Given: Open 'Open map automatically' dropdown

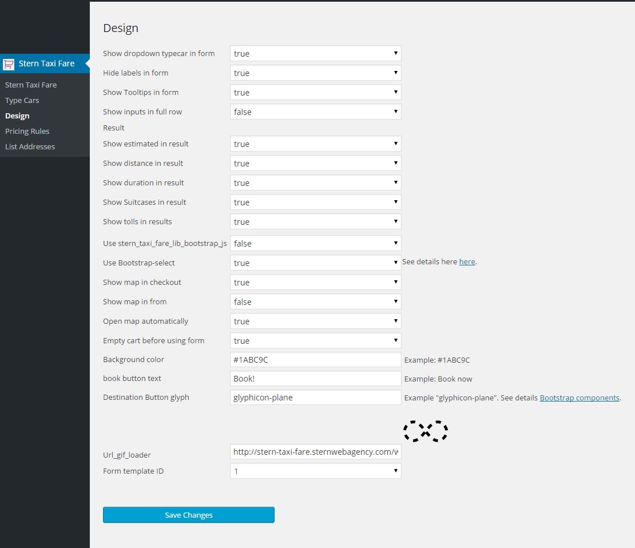Looking at the screenshot, I should coord(315,321).
